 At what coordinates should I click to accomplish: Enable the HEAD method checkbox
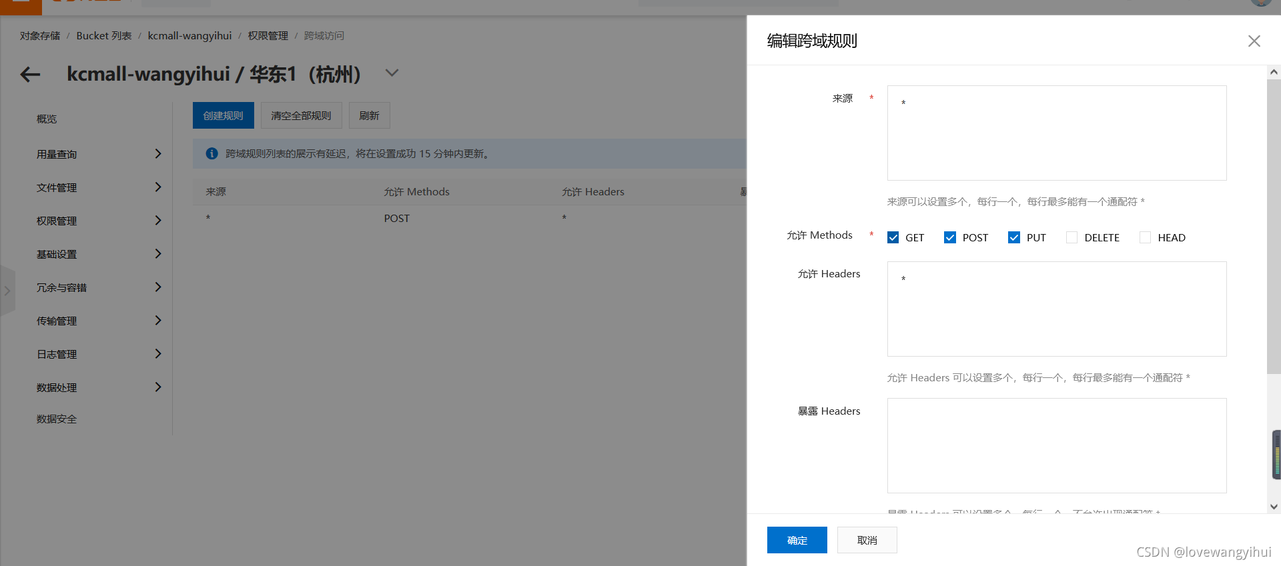tap(1145, 237)
